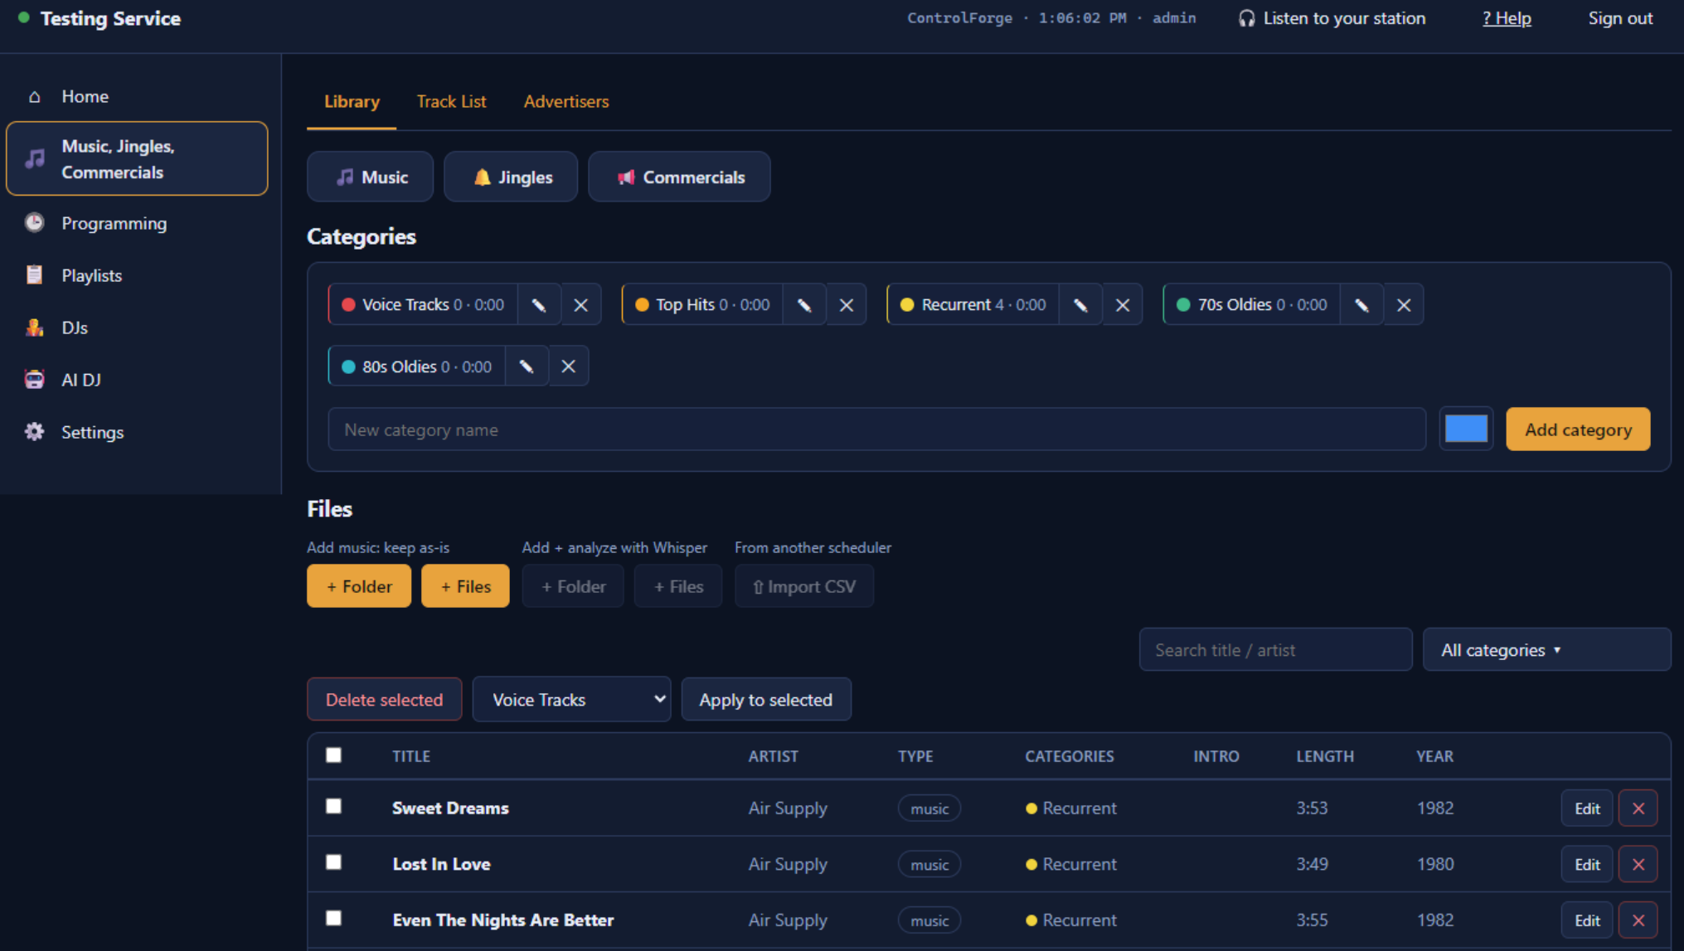
Task: Select the Lost In Love checkbox
Action: 333,862
